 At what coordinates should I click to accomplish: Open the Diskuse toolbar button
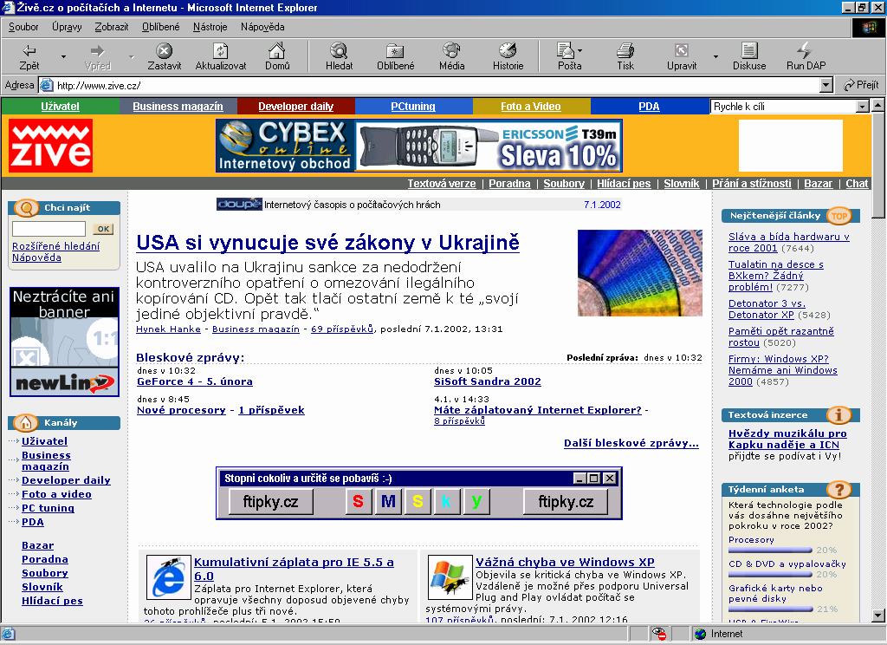pos(749,56)
